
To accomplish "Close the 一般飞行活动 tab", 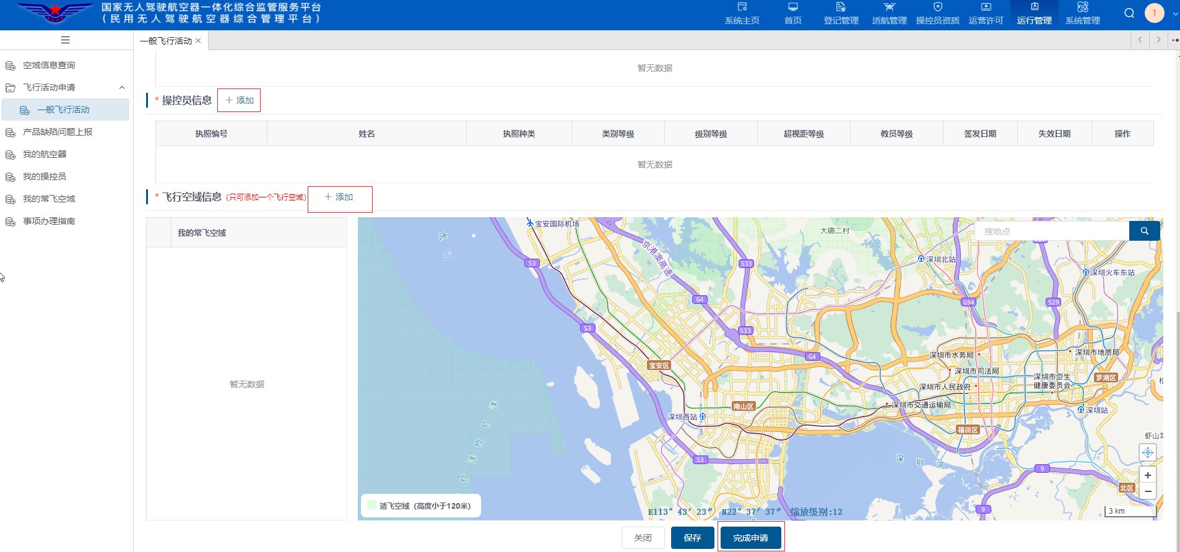I will pos(198,41).
